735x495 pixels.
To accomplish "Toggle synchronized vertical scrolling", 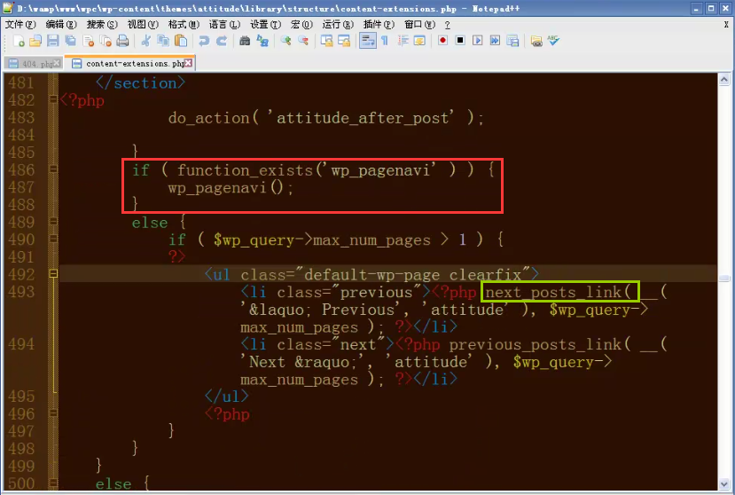I will tap(327, 41).
